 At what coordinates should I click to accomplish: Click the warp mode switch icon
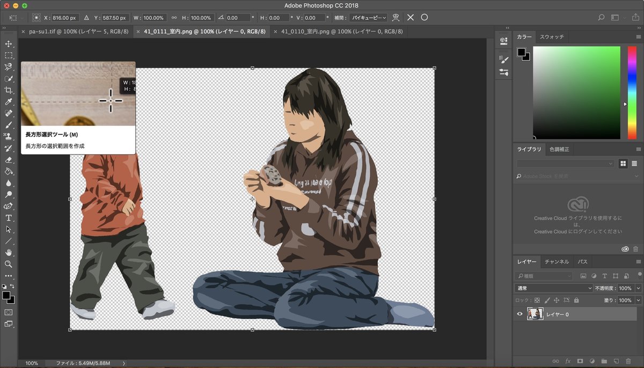396,18
